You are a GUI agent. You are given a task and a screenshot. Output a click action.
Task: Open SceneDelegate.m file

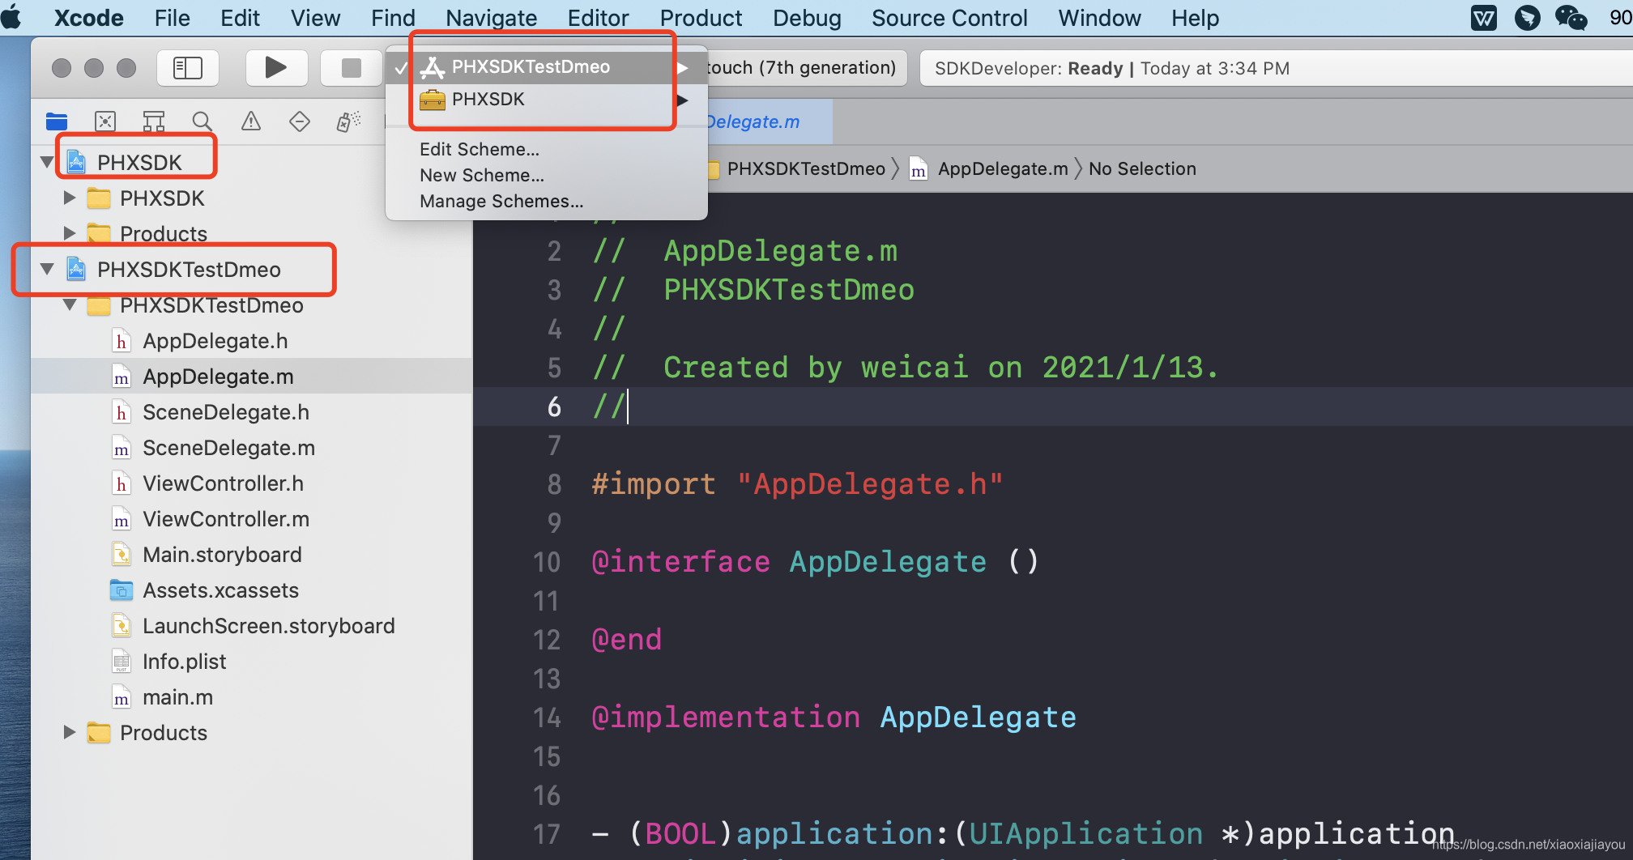point(228,448)
